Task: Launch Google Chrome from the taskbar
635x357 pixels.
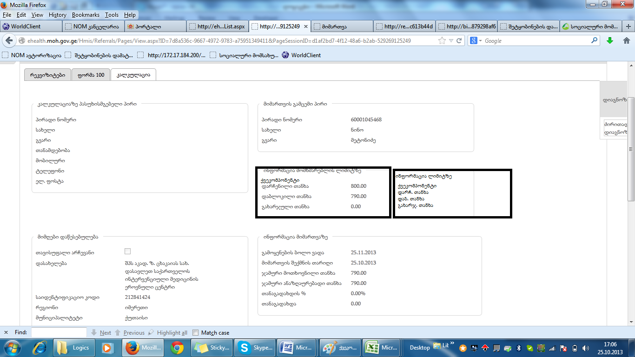Action: coord(177,348)
